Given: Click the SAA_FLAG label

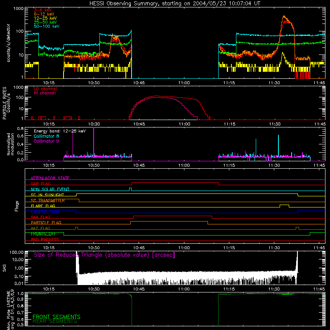Looking at the screenshot, I should coord(40,217).
